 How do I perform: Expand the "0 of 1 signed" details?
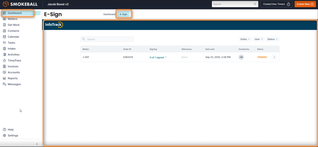click(158, 57)
